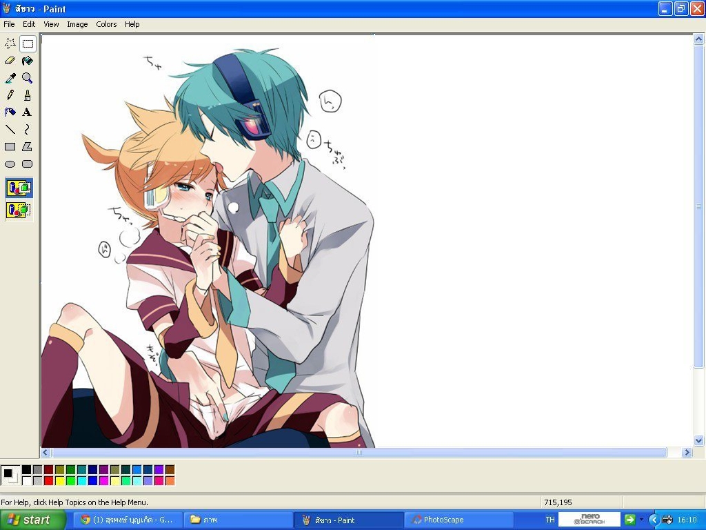
Task: Select the cyan swatch
Action: coord(81,481)
